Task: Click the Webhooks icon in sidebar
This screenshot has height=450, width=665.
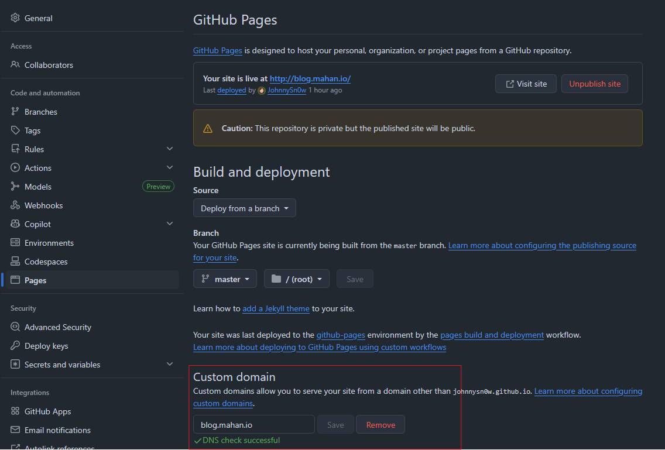Action: (x=15, y=205)
